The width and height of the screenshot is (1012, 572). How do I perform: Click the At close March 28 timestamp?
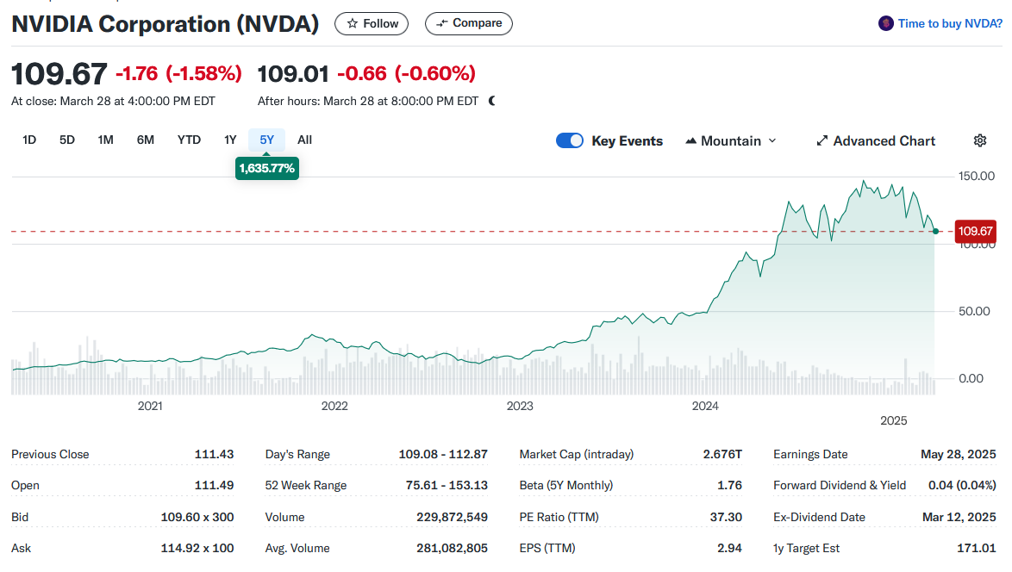(113, 102)
